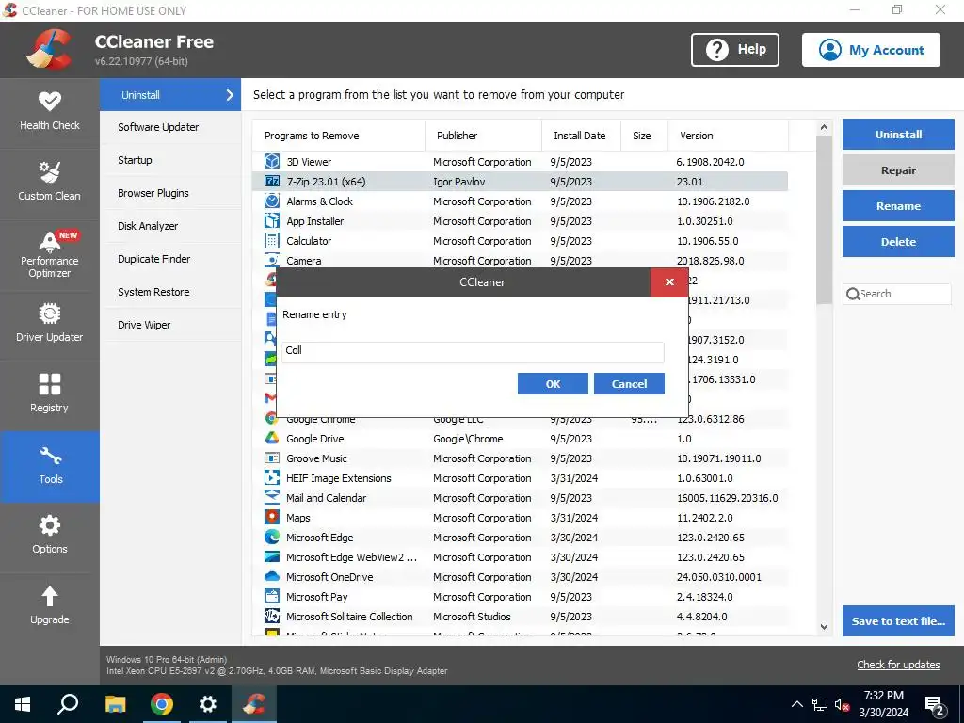Open the Disk Analyzer tool
964x723 pixels.
(x=170, y=226)
